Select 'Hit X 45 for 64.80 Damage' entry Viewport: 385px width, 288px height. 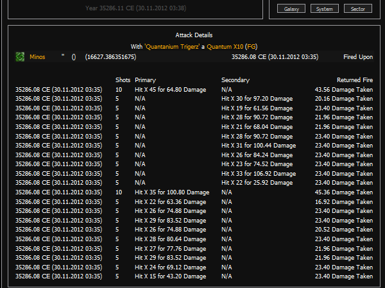tap(171, 90)
